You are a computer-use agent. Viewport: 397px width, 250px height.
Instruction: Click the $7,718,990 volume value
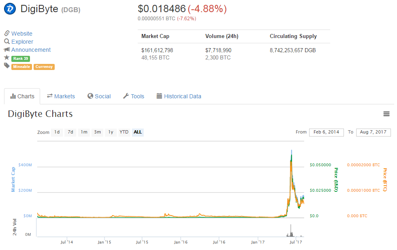[x=218, y=50]
